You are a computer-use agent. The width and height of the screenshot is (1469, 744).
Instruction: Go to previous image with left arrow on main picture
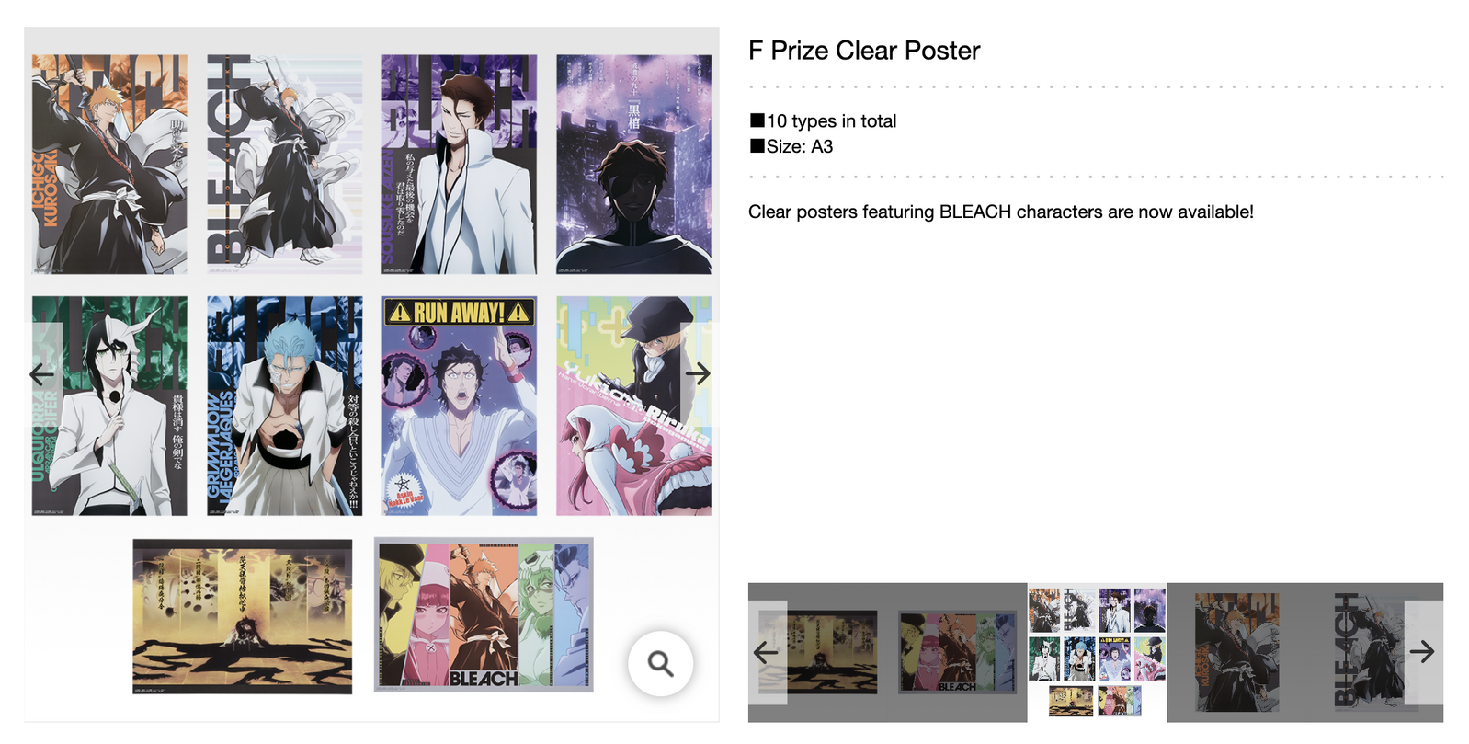(41, 374)
